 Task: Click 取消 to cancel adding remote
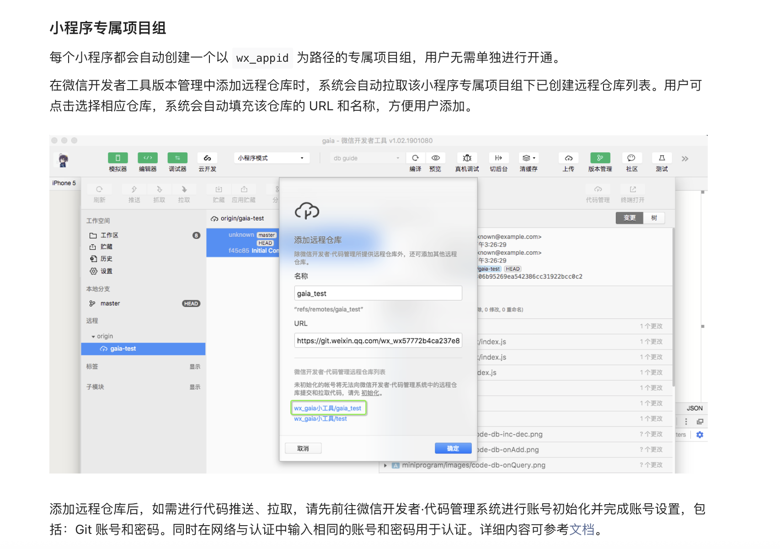303,448
